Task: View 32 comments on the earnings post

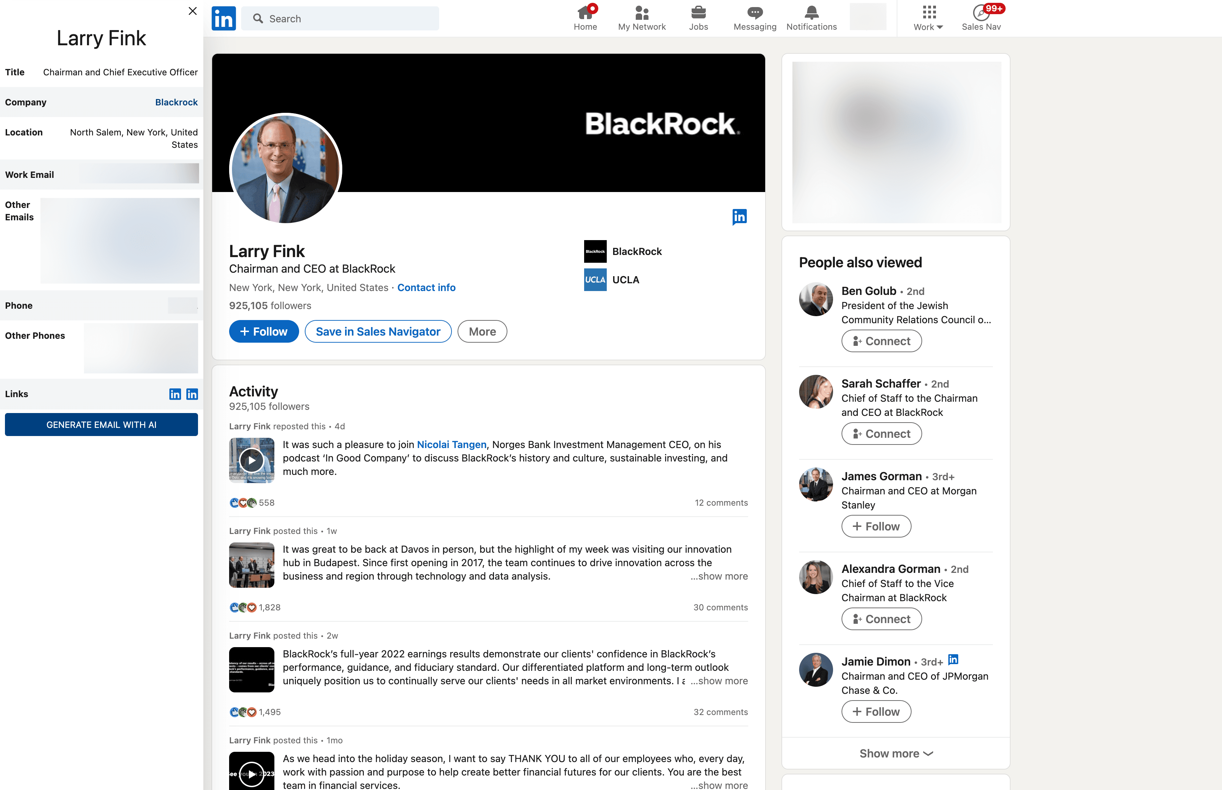Action: click(x=721, y=712)
